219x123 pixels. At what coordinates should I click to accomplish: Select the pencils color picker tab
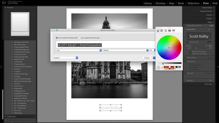(x=173, y=30)
